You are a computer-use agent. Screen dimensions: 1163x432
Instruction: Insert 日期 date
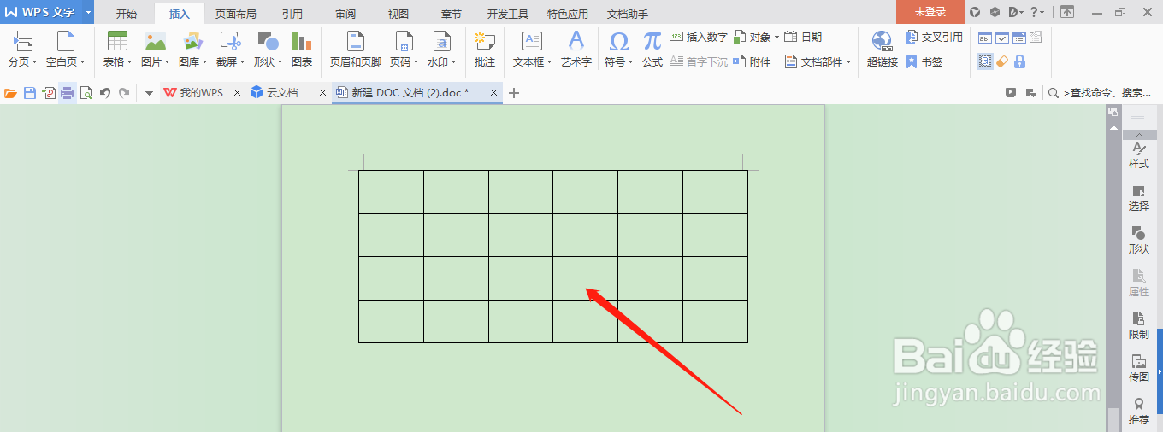coord(803,37)
